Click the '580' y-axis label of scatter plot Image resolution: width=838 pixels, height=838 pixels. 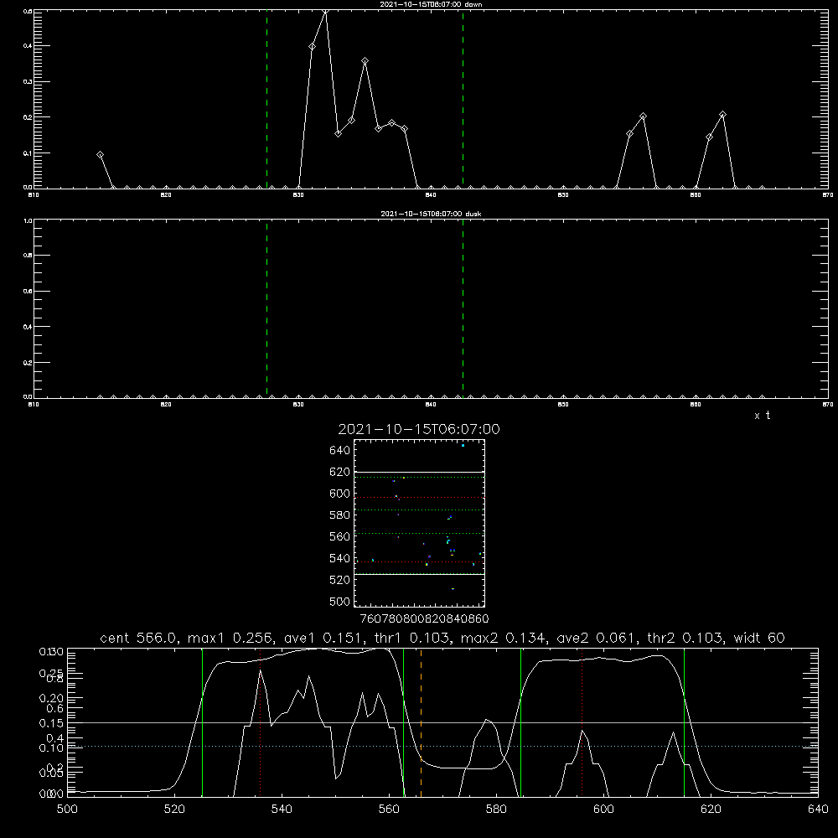pos(340,515)
